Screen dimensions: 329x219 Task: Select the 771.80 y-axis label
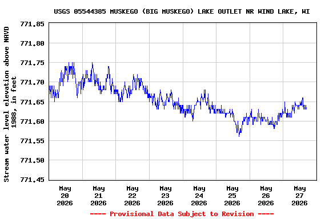coord(33,43)
